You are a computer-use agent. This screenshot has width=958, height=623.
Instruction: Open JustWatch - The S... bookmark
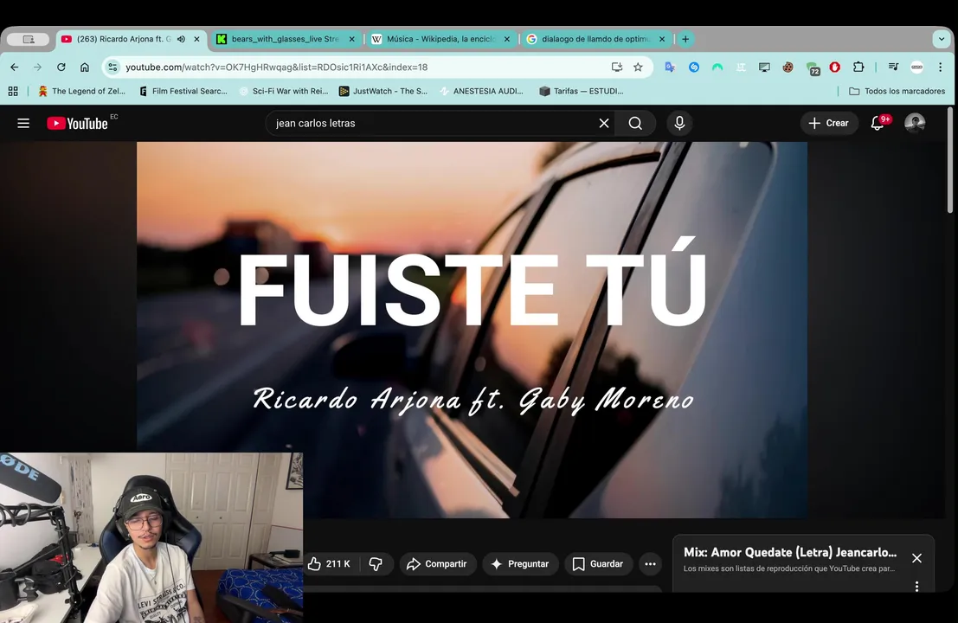coord(383,91)
